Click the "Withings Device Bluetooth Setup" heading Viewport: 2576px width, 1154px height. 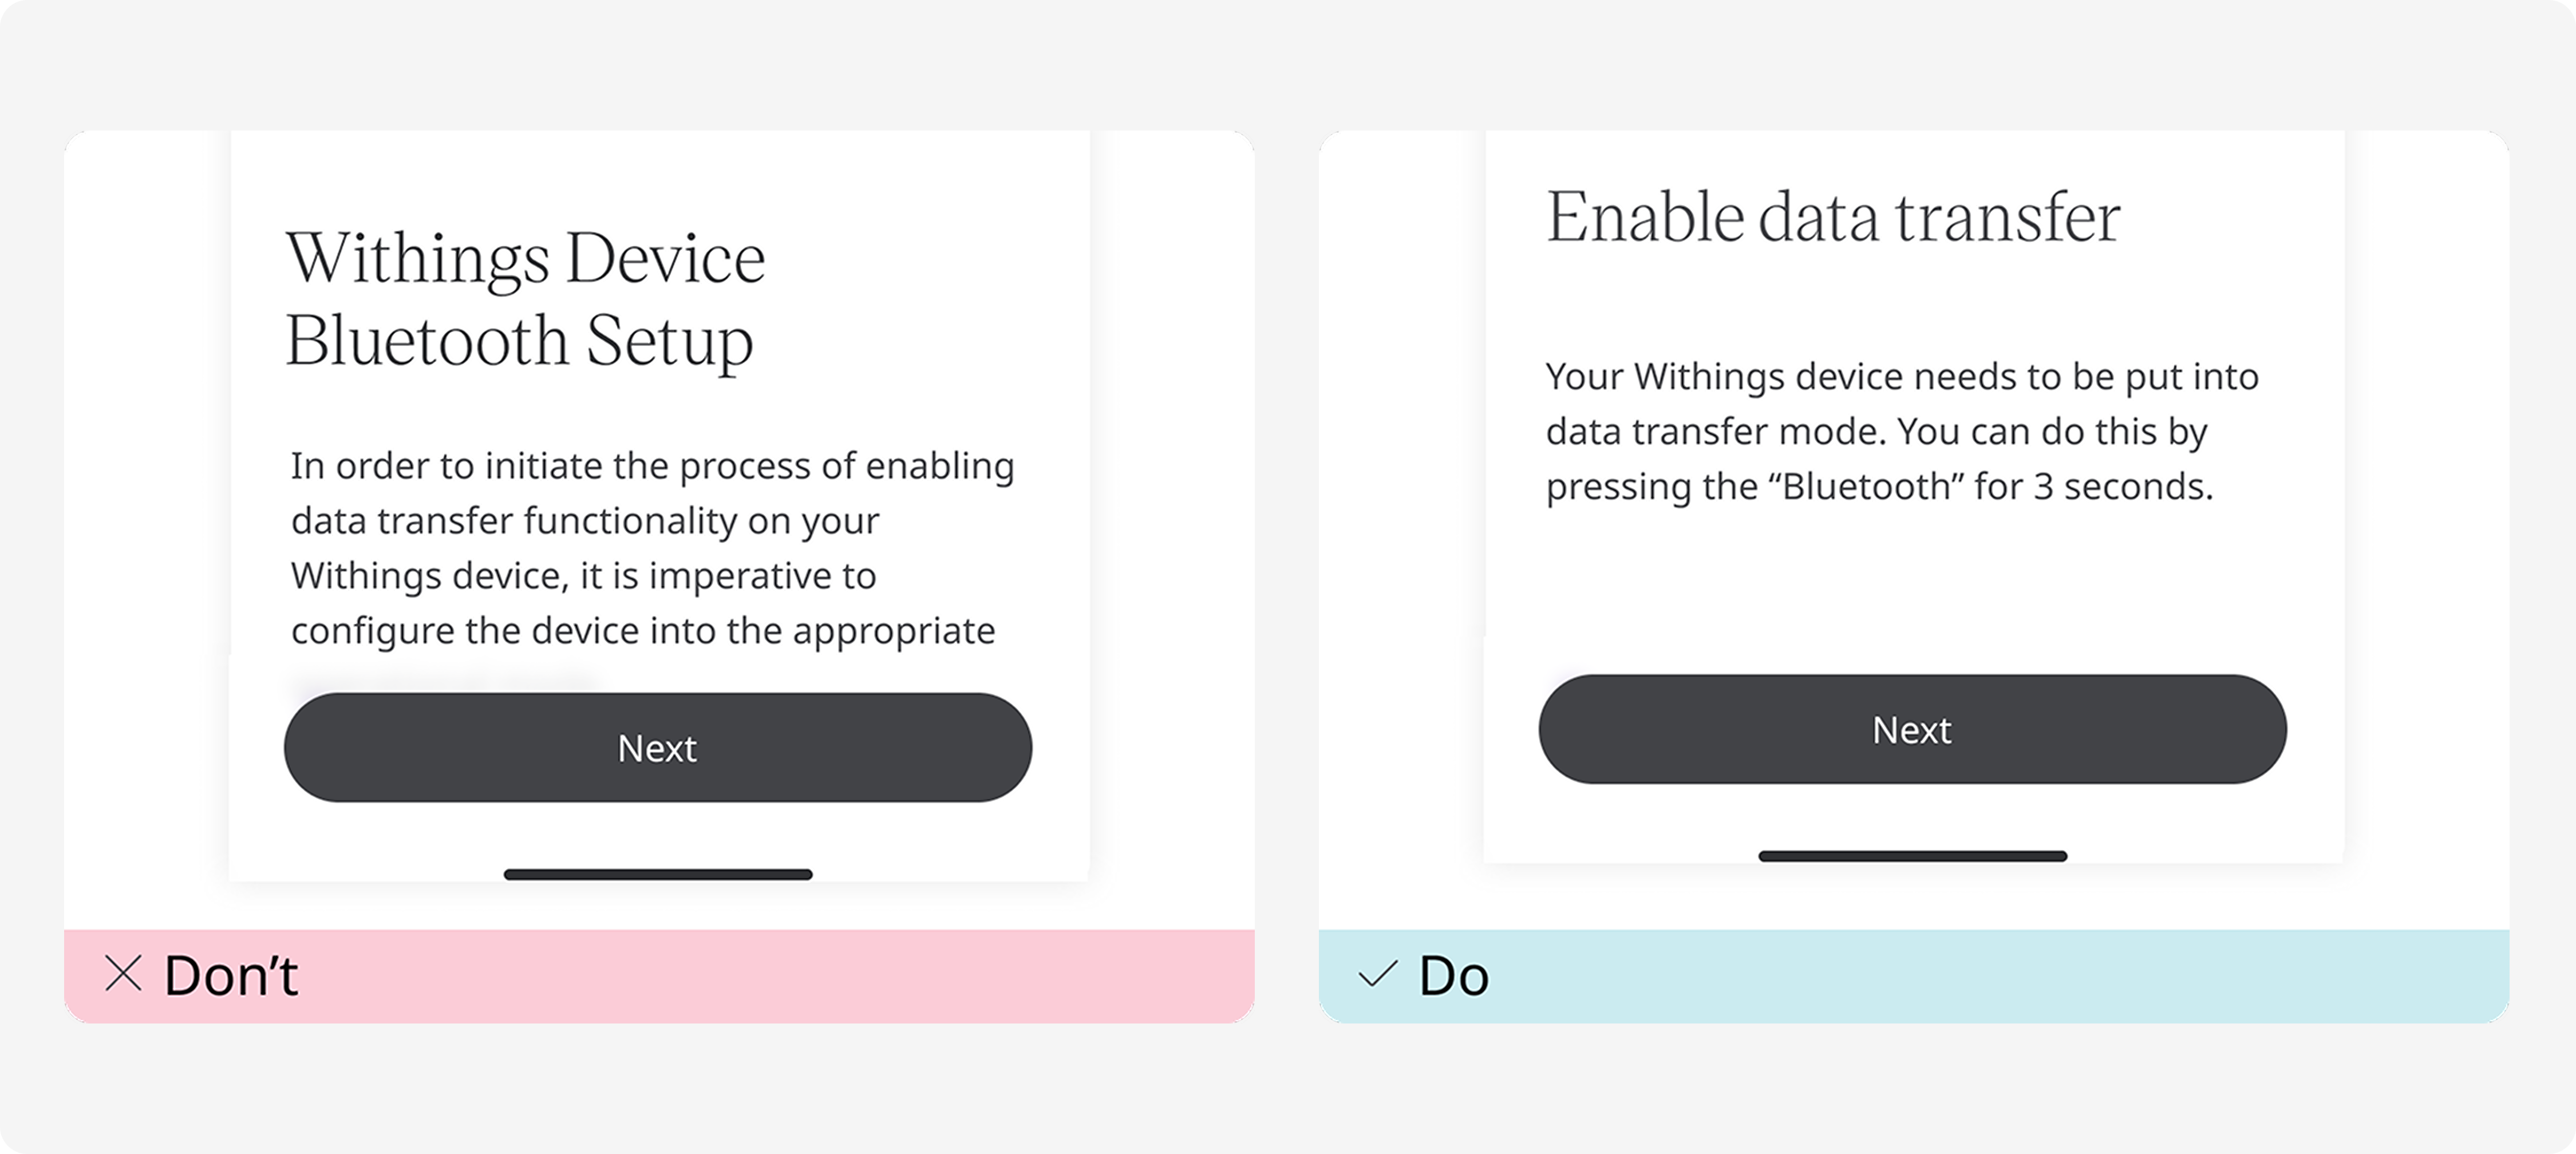(x=526, y=299)
